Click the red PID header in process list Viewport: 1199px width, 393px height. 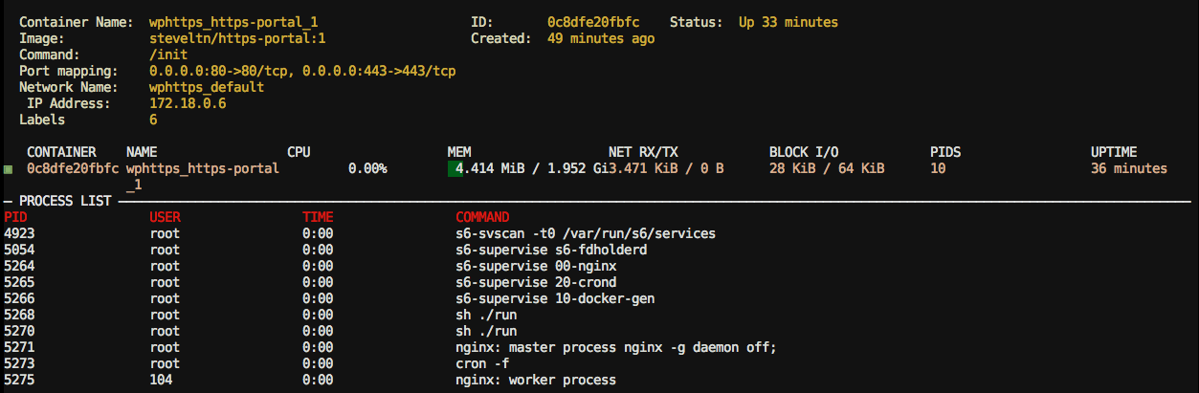15,217
